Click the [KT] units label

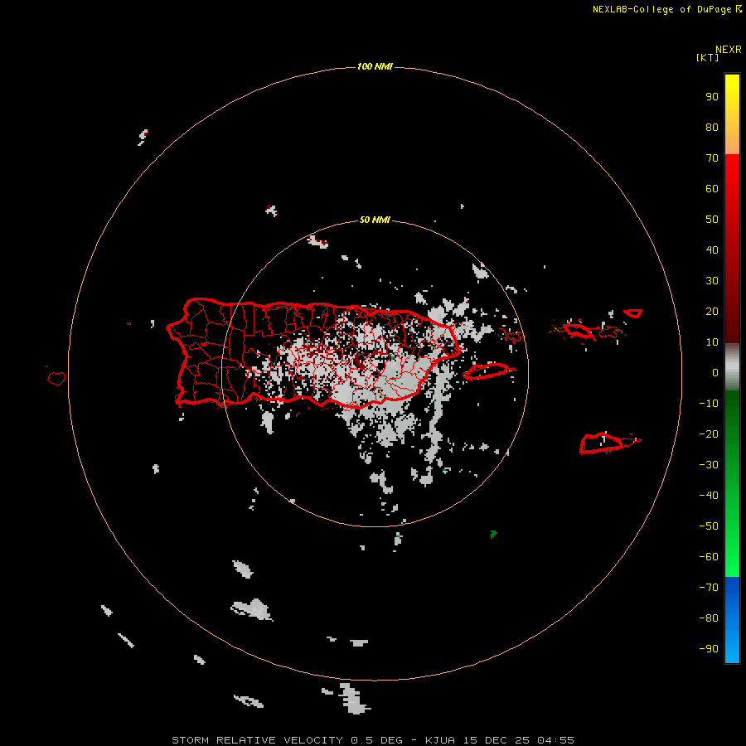coord(707,57)
